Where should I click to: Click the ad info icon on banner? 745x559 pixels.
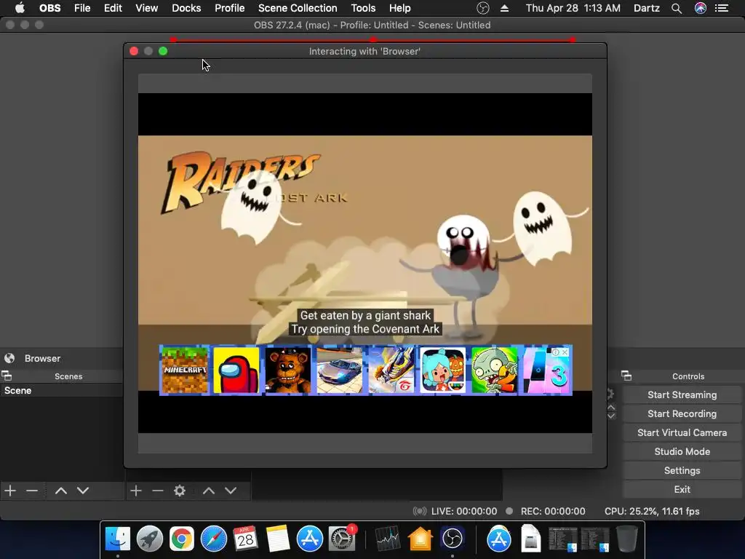click(555, 352)
